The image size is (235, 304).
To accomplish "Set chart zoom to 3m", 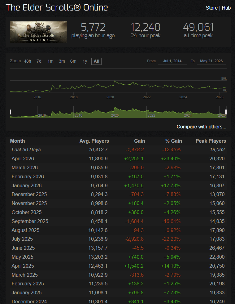I will 62,61.
